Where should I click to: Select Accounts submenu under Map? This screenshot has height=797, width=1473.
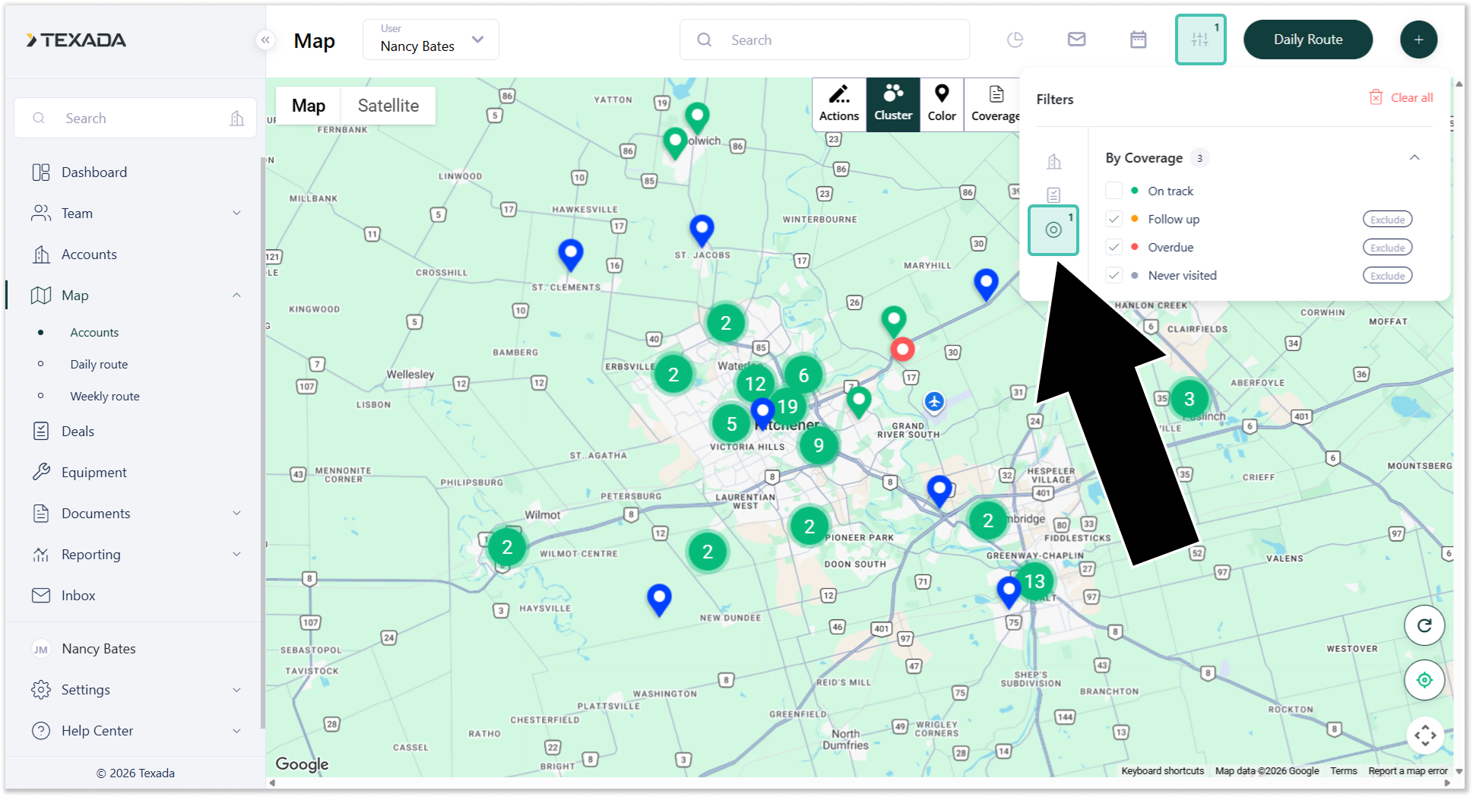click(x=94, y=333)
